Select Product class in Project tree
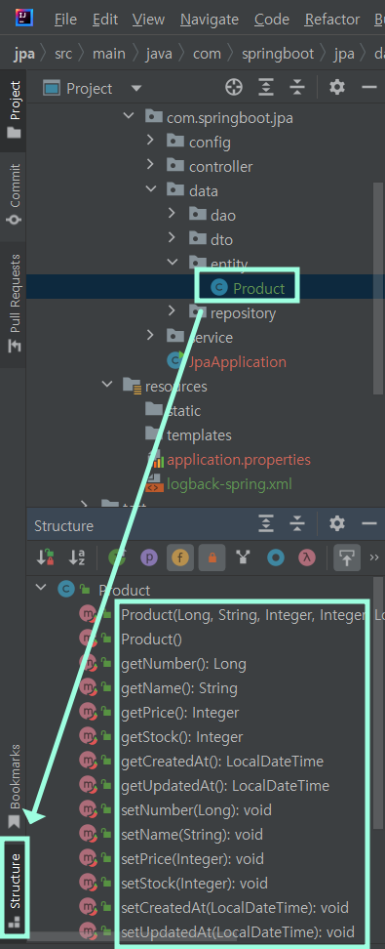 [x=258, y=289]
